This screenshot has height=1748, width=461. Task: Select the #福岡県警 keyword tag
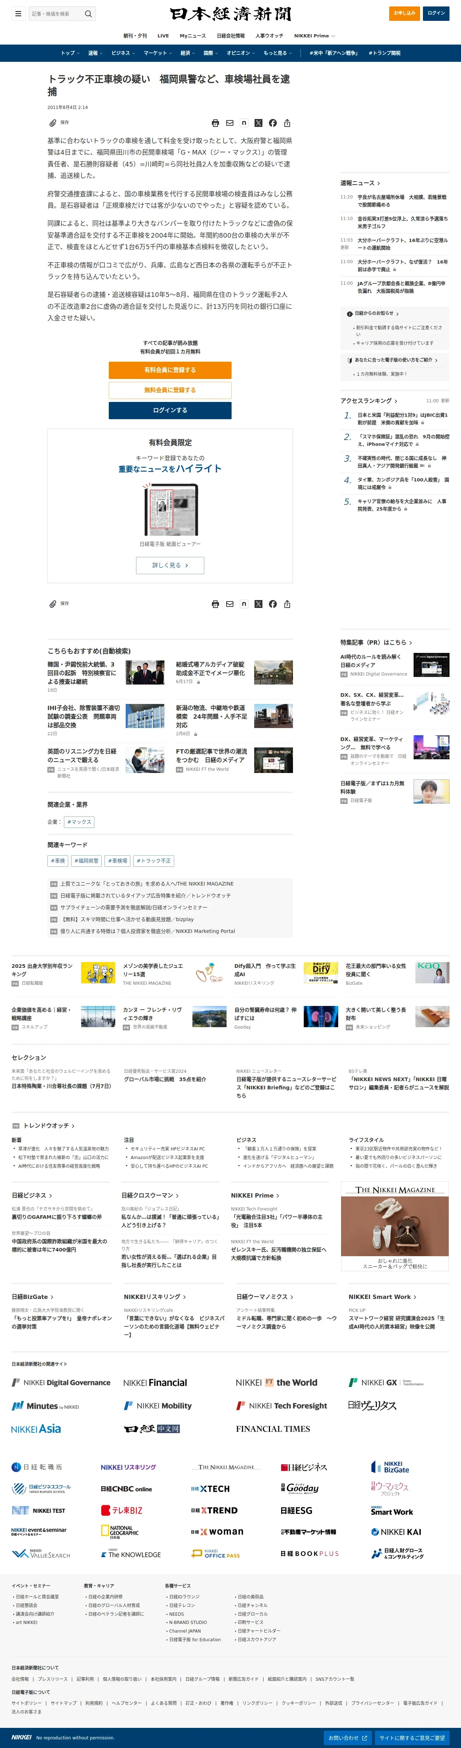86,860
